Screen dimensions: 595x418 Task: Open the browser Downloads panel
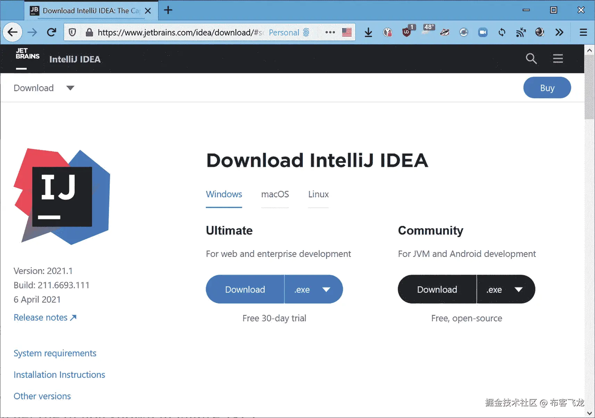[x=369, y=32]
